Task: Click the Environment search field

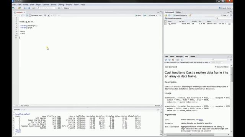Action: [224, 18]
